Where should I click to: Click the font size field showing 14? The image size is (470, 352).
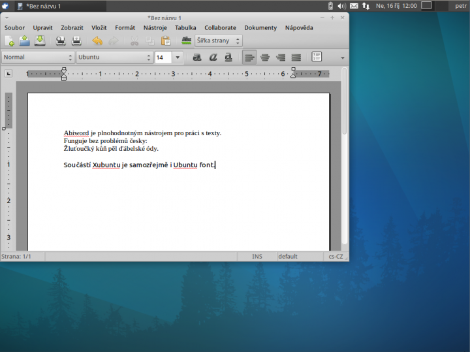click(163, 57)
